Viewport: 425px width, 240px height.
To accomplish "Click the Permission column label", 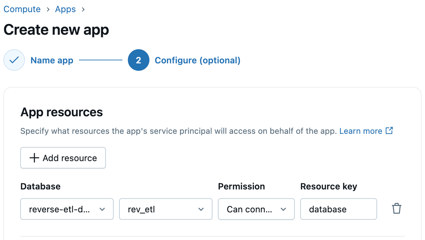I will 241,186.
